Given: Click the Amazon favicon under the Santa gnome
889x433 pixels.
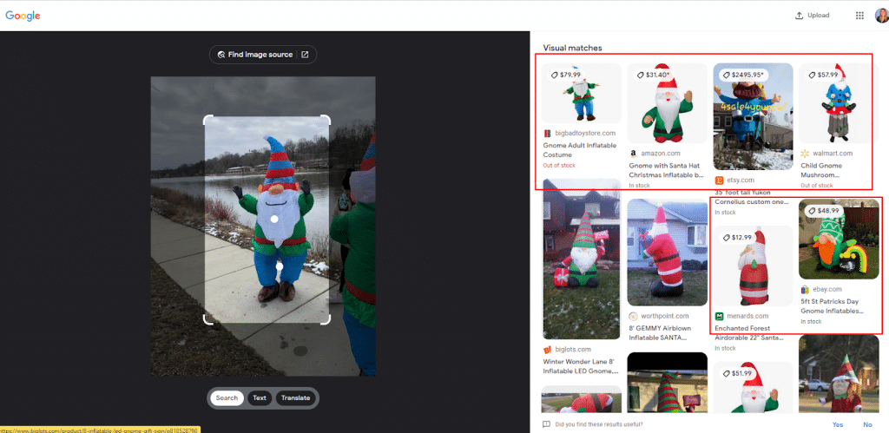Looking at the screenshot, I should point(634,154).
